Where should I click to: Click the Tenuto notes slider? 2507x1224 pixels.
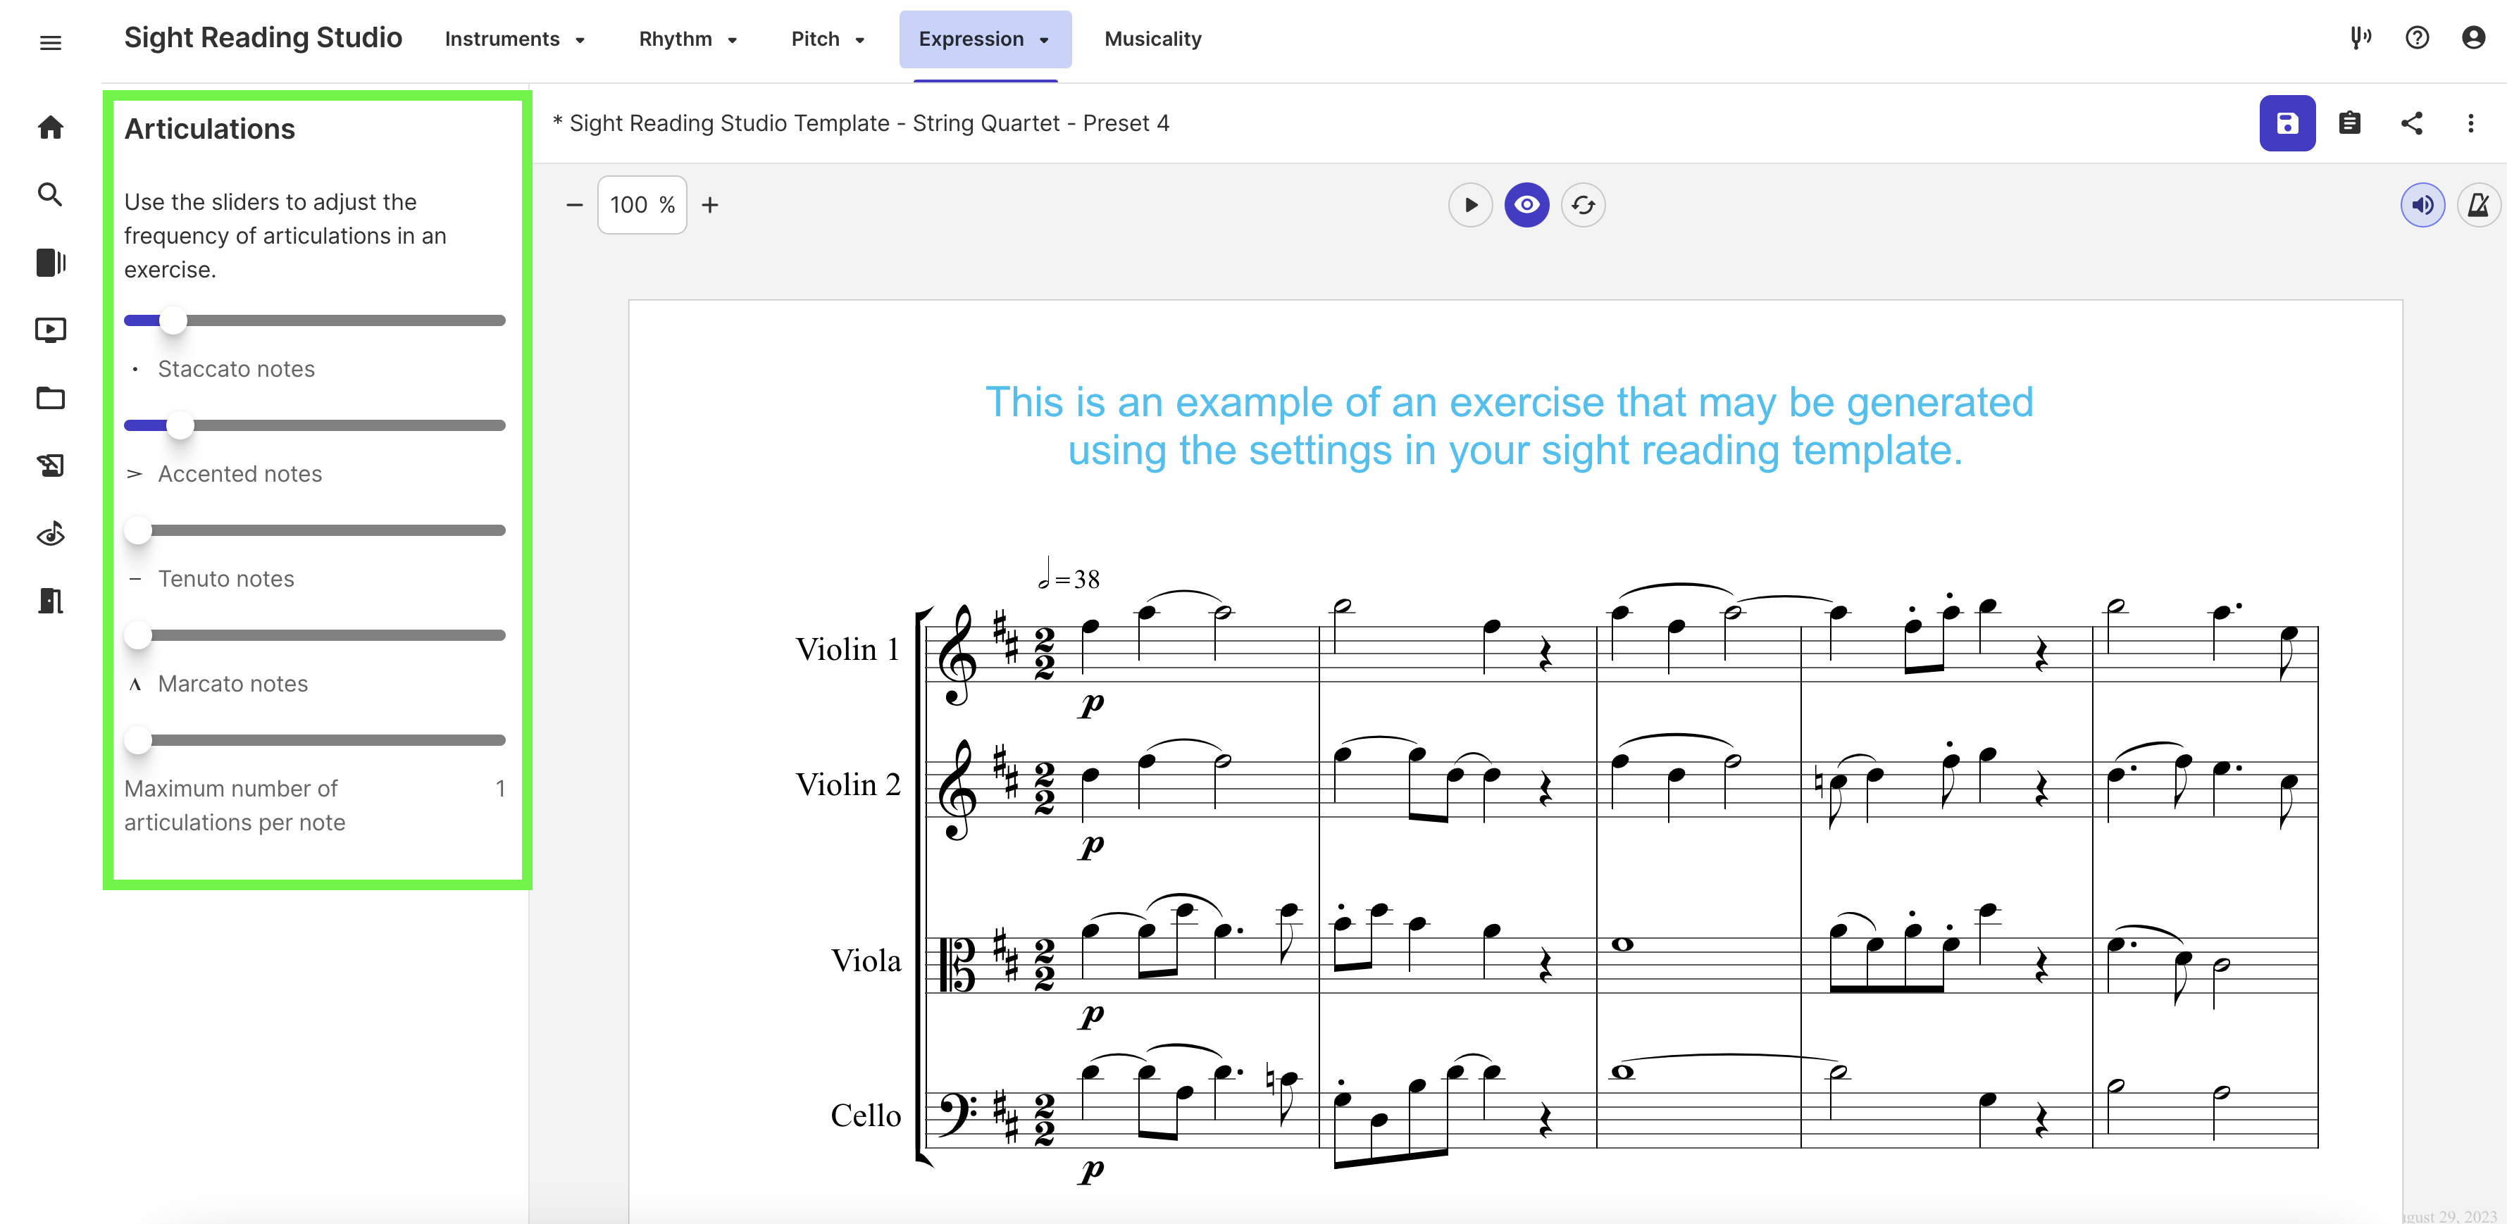click(314, 530)
